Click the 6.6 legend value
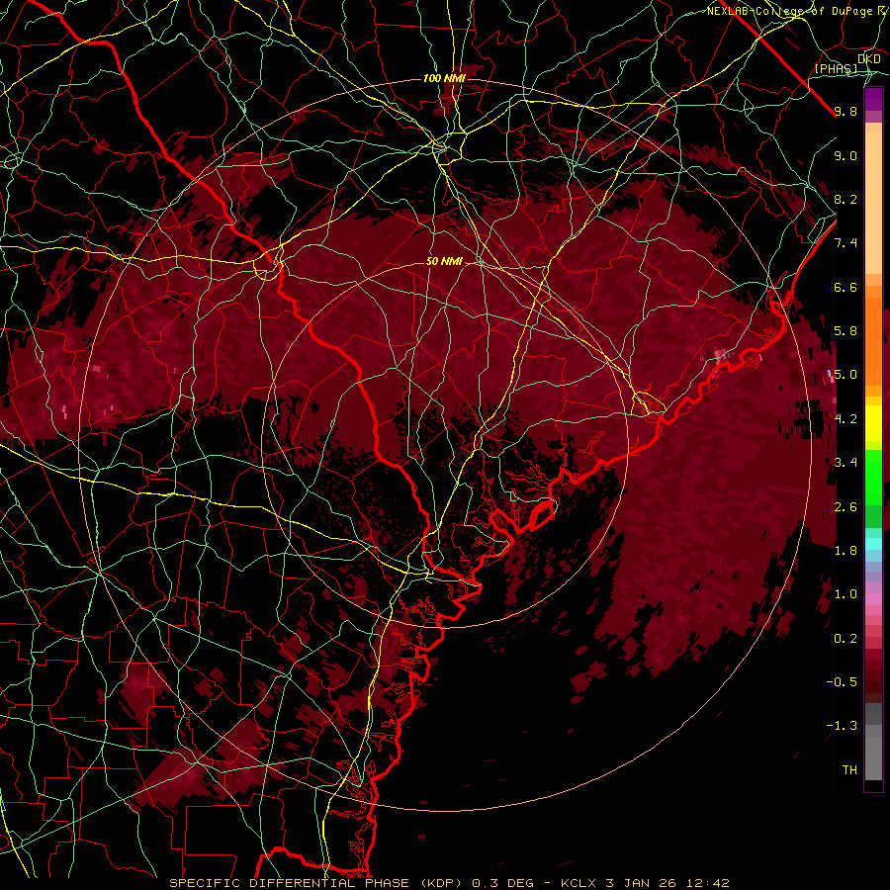 coord(845,287)
